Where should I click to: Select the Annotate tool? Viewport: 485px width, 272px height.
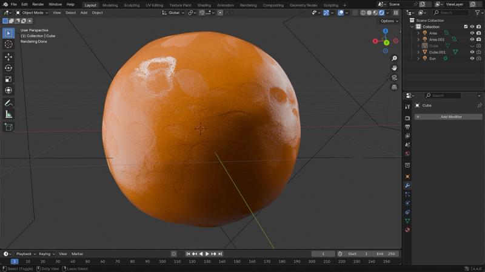[8, 103]
